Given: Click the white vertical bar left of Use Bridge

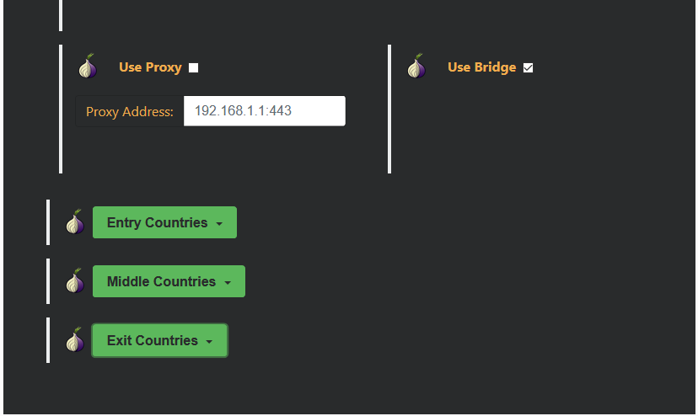Looking at the screenshot, I should (x=389, y=109).
